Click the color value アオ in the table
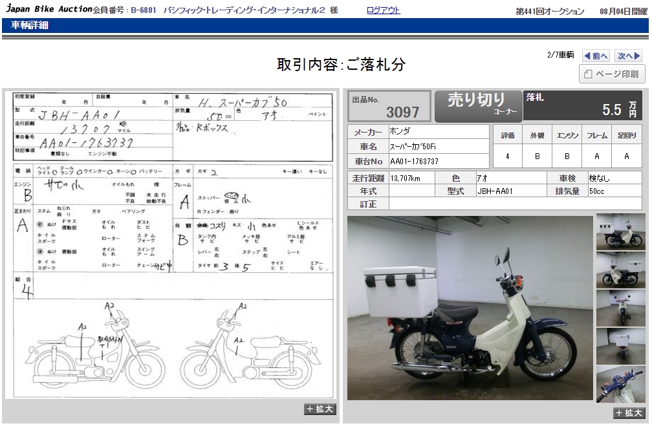 pos(482,178)
